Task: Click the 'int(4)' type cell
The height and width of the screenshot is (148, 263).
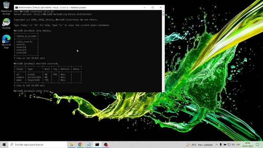Action: tap(31, 74)
